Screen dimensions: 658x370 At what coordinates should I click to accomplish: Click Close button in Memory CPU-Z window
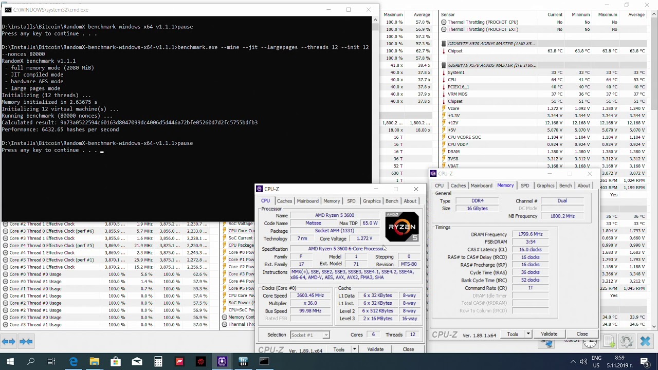coord(582,334)
